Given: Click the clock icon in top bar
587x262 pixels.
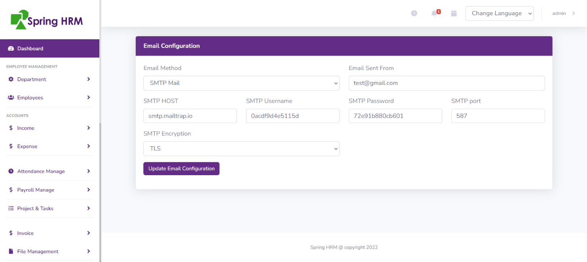Looking at the screenshot, I should (x=414, y=13).
